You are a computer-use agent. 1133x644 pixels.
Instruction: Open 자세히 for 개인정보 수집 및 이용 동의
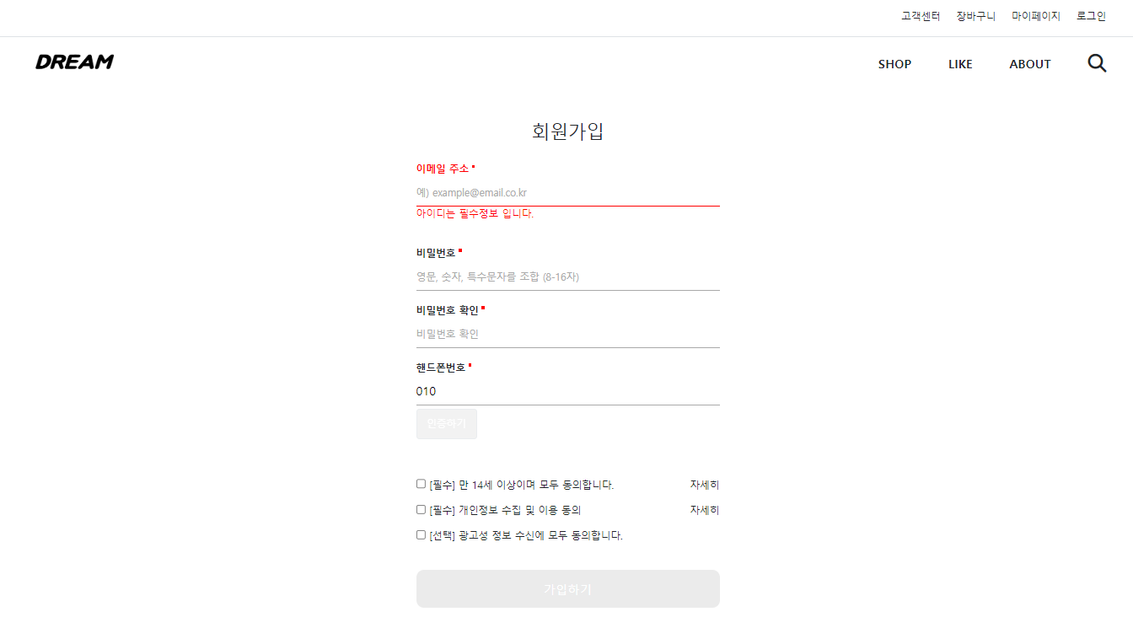coord(704,509)
